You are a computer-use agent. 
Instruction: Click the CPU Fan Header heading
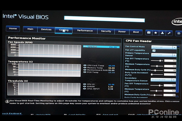(x=139, y=41)
